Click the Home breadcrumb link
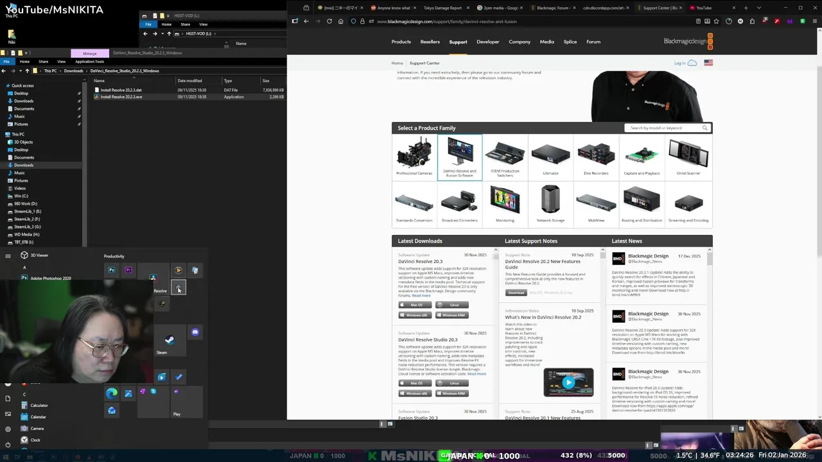822x462 pixels. 398,63
